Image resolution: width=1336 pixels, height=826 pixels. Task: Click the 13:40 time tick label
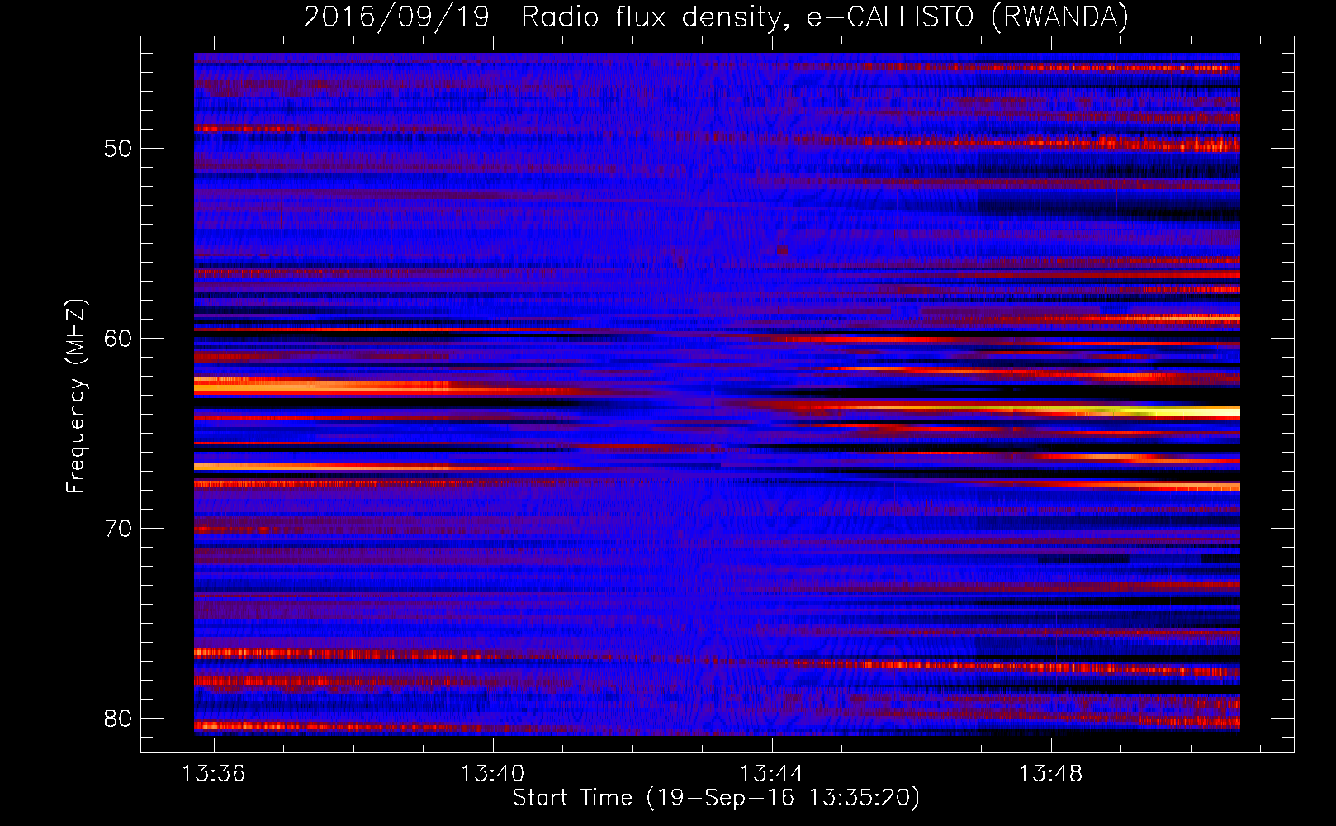[x=492, y=774]
